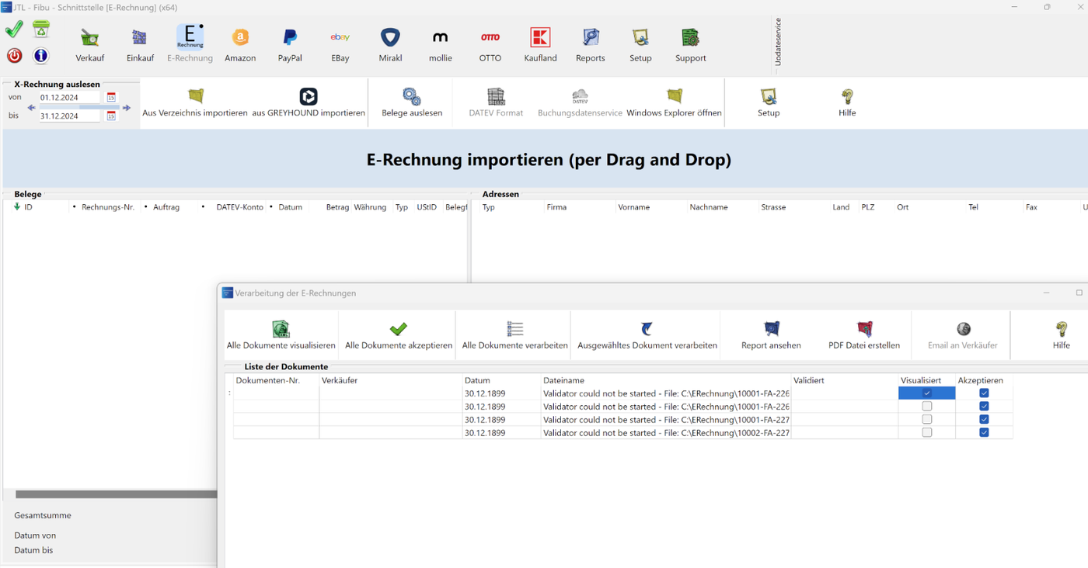1088x568 pixels.
Task: Open the OTTO interface
Action: click(x=490, y=45)
